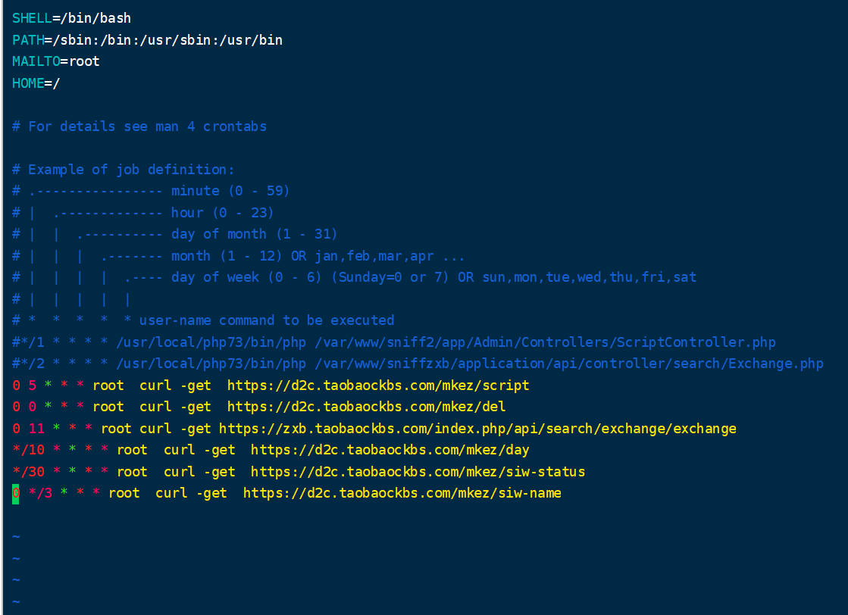
Task: Click the MAILTO=root line
Action: 55,61
